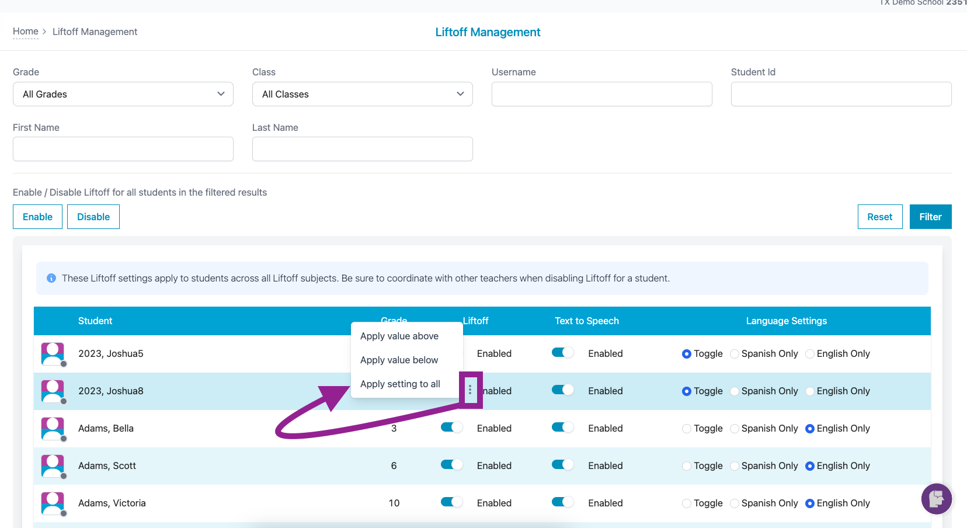The height and width of the screenshot is (528, 967).
Task: Toggle Liftoff switch for Adams, Bella
Action: [x=451, y=428]
